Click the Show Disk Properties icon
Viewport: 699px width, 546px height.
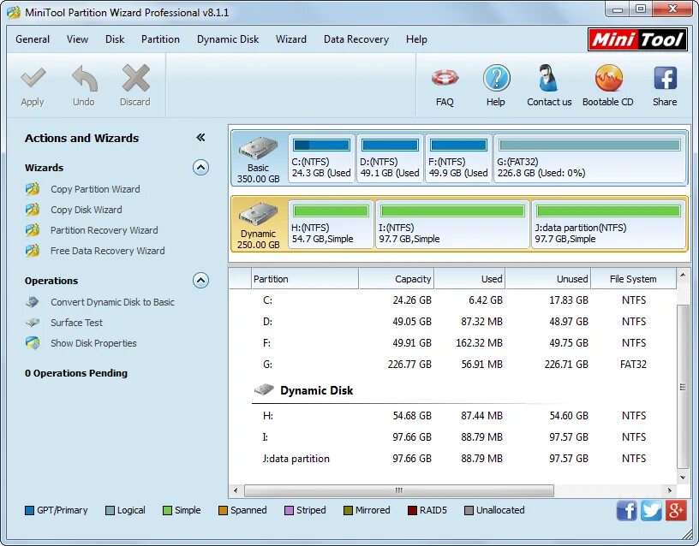click(33, 343)
